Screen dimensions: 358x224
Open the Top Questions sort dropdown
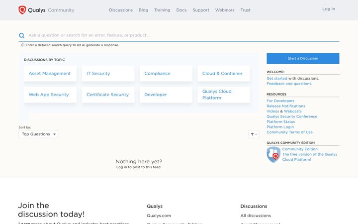point(38,134)
